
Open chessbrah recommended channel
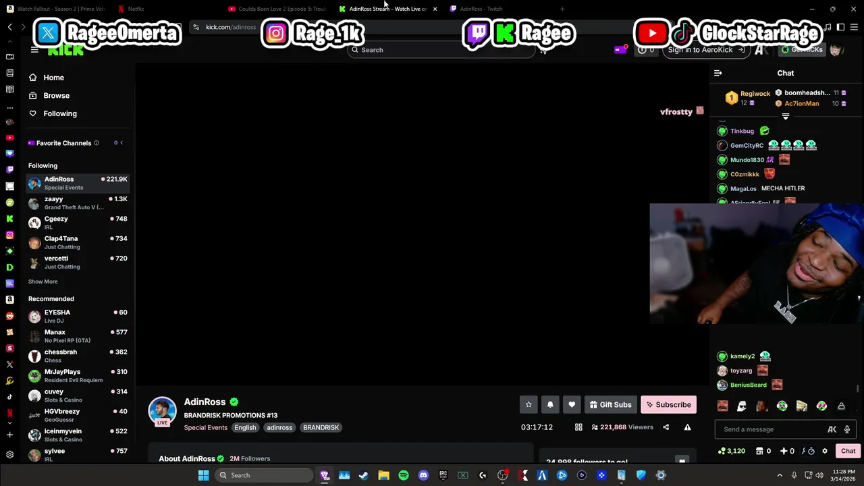(78, 356)
